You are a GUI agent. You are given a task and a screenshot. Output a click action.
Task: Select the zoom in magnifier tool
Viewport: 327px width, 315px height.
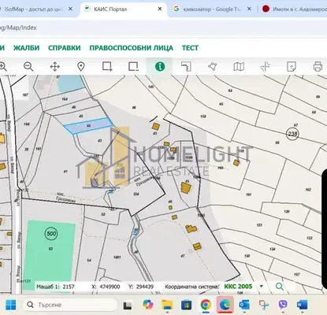3,67
